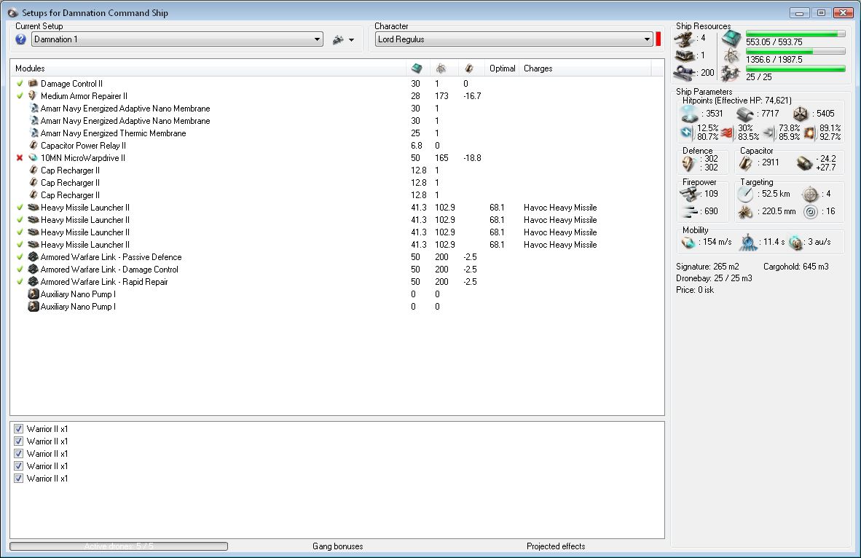The height and width of the screenshot is (558, 861).
Task: Click the Armored Warfare Link Passive Defence icon
Action: point(33,257)
